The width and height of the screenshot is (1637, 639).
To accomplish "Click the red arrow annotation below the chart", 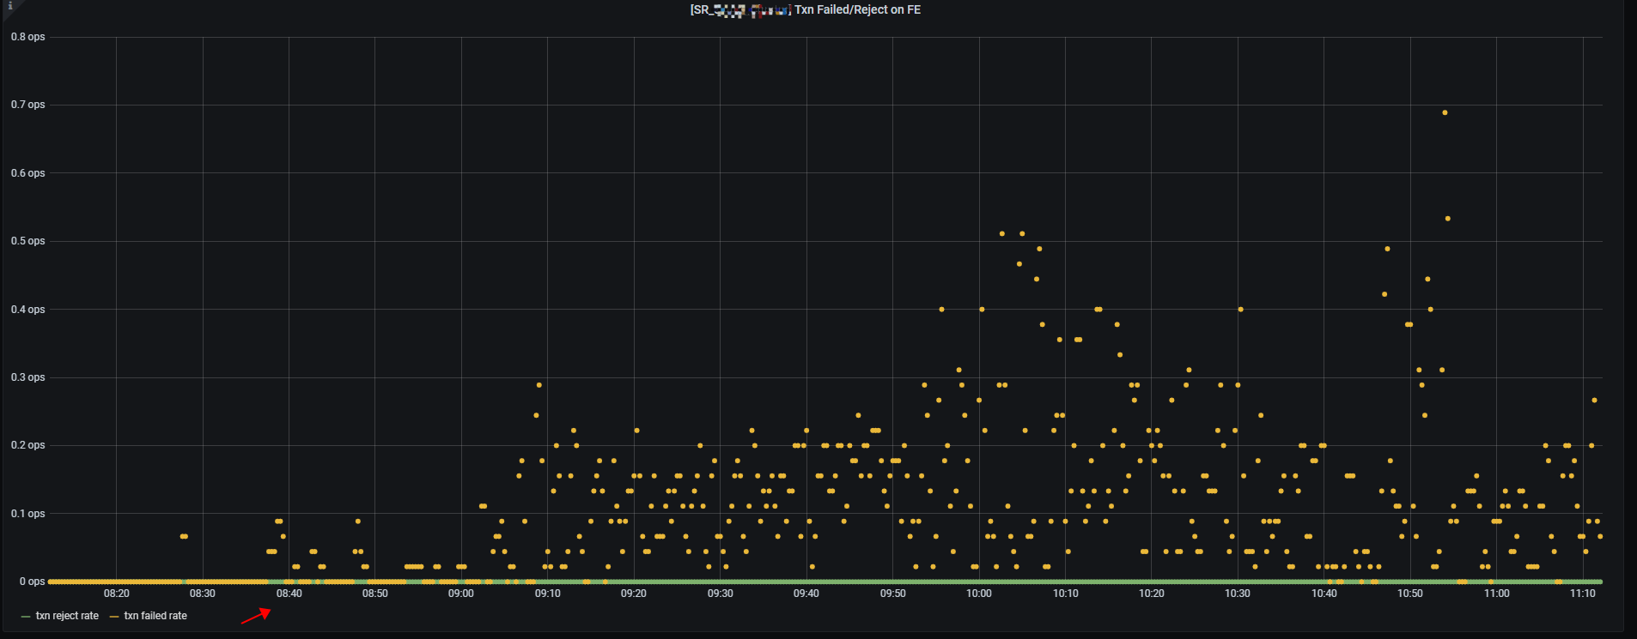I will click(x=256, y=616).
